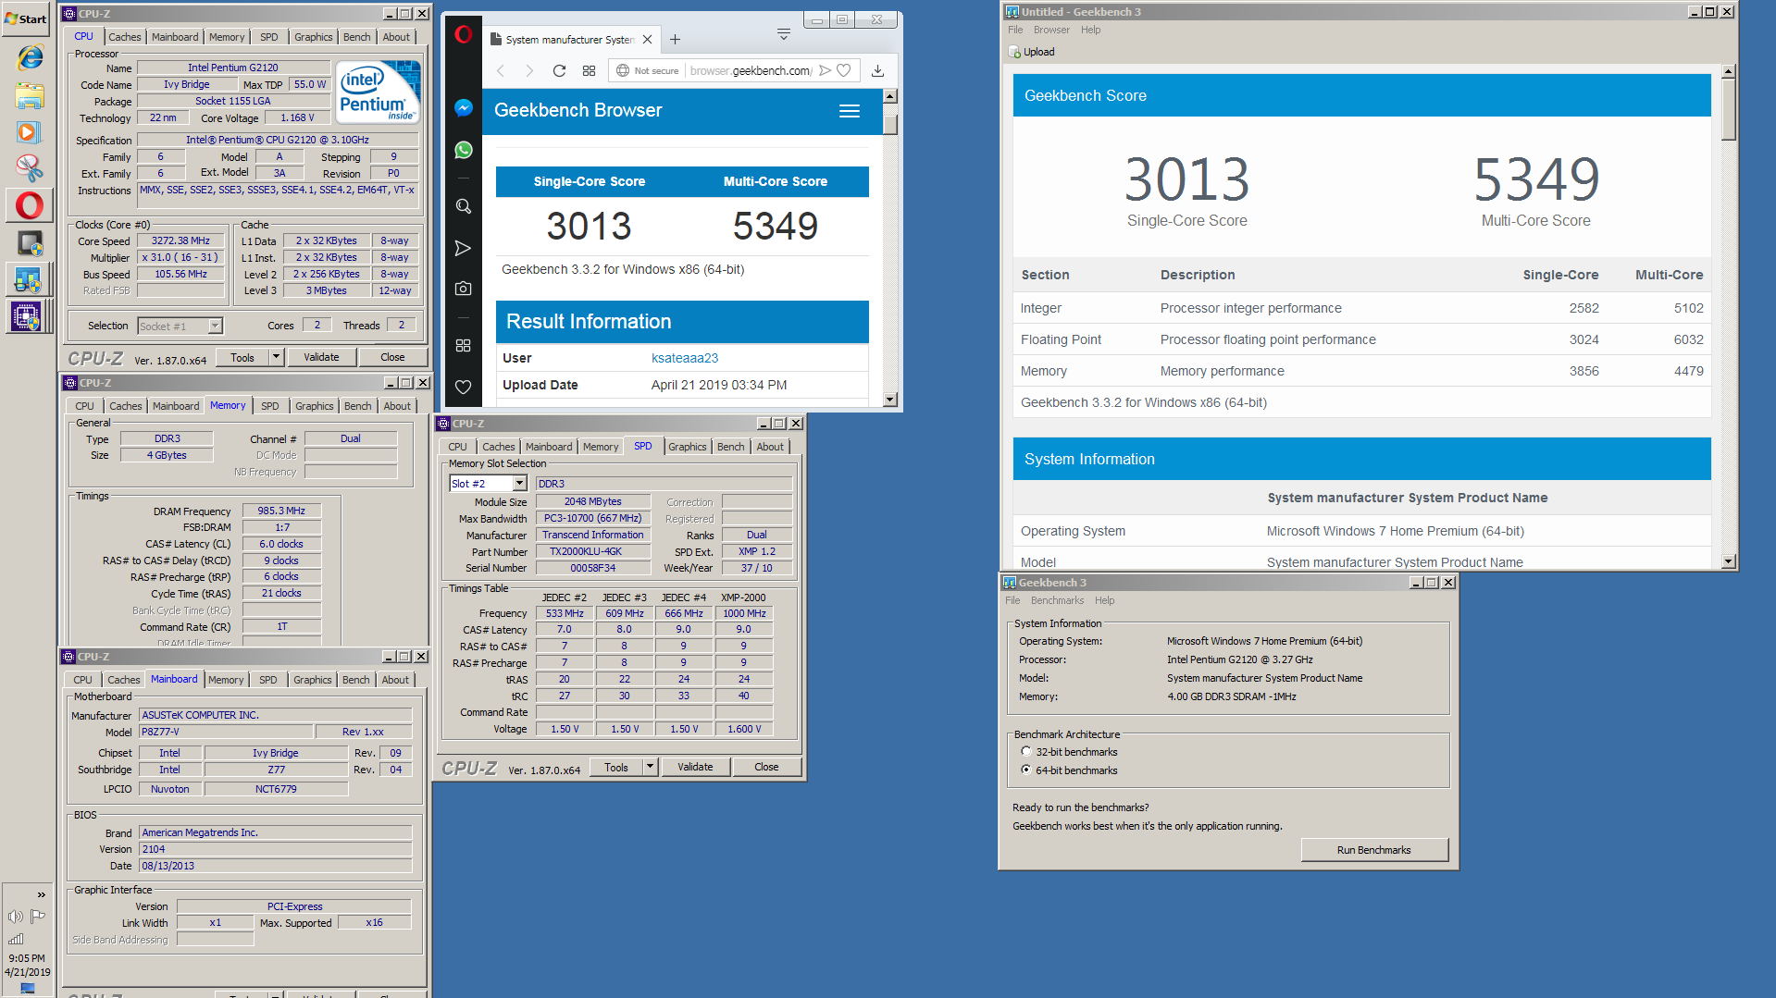The width and height of the screenshot is (1776, 998).
Task: Open WhatsApp in Opera sidebar
Action: click(x=464, y=150)
